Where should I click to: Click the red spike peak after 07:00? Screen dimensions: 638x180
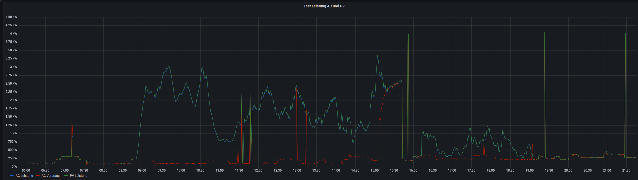coord(72,117)
